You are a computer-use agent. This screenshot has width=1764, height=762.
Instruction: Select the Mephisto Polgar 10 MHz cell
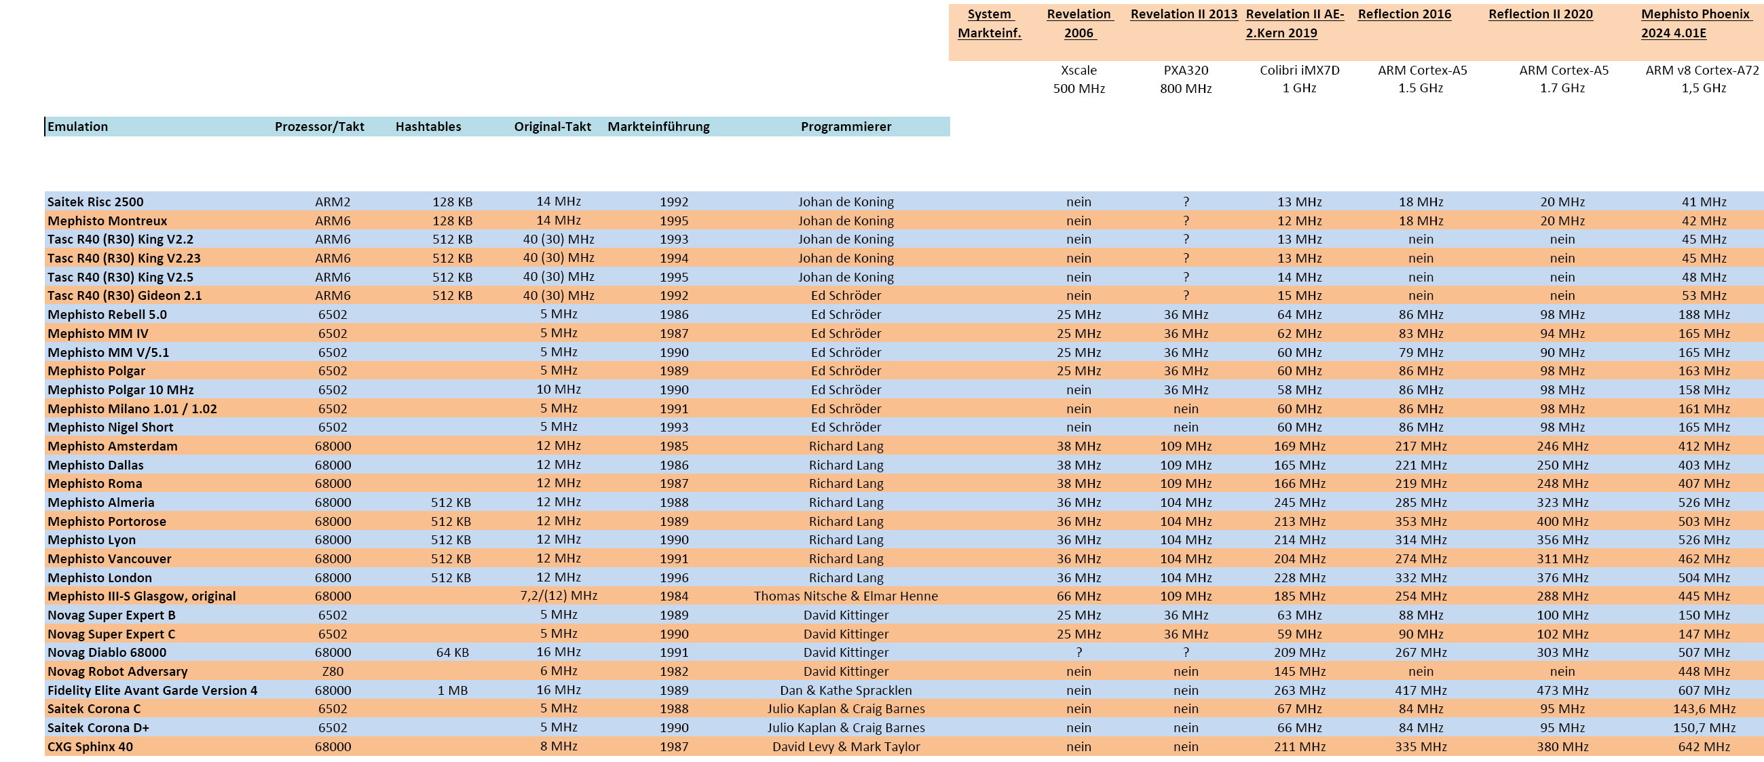point(120,389)
